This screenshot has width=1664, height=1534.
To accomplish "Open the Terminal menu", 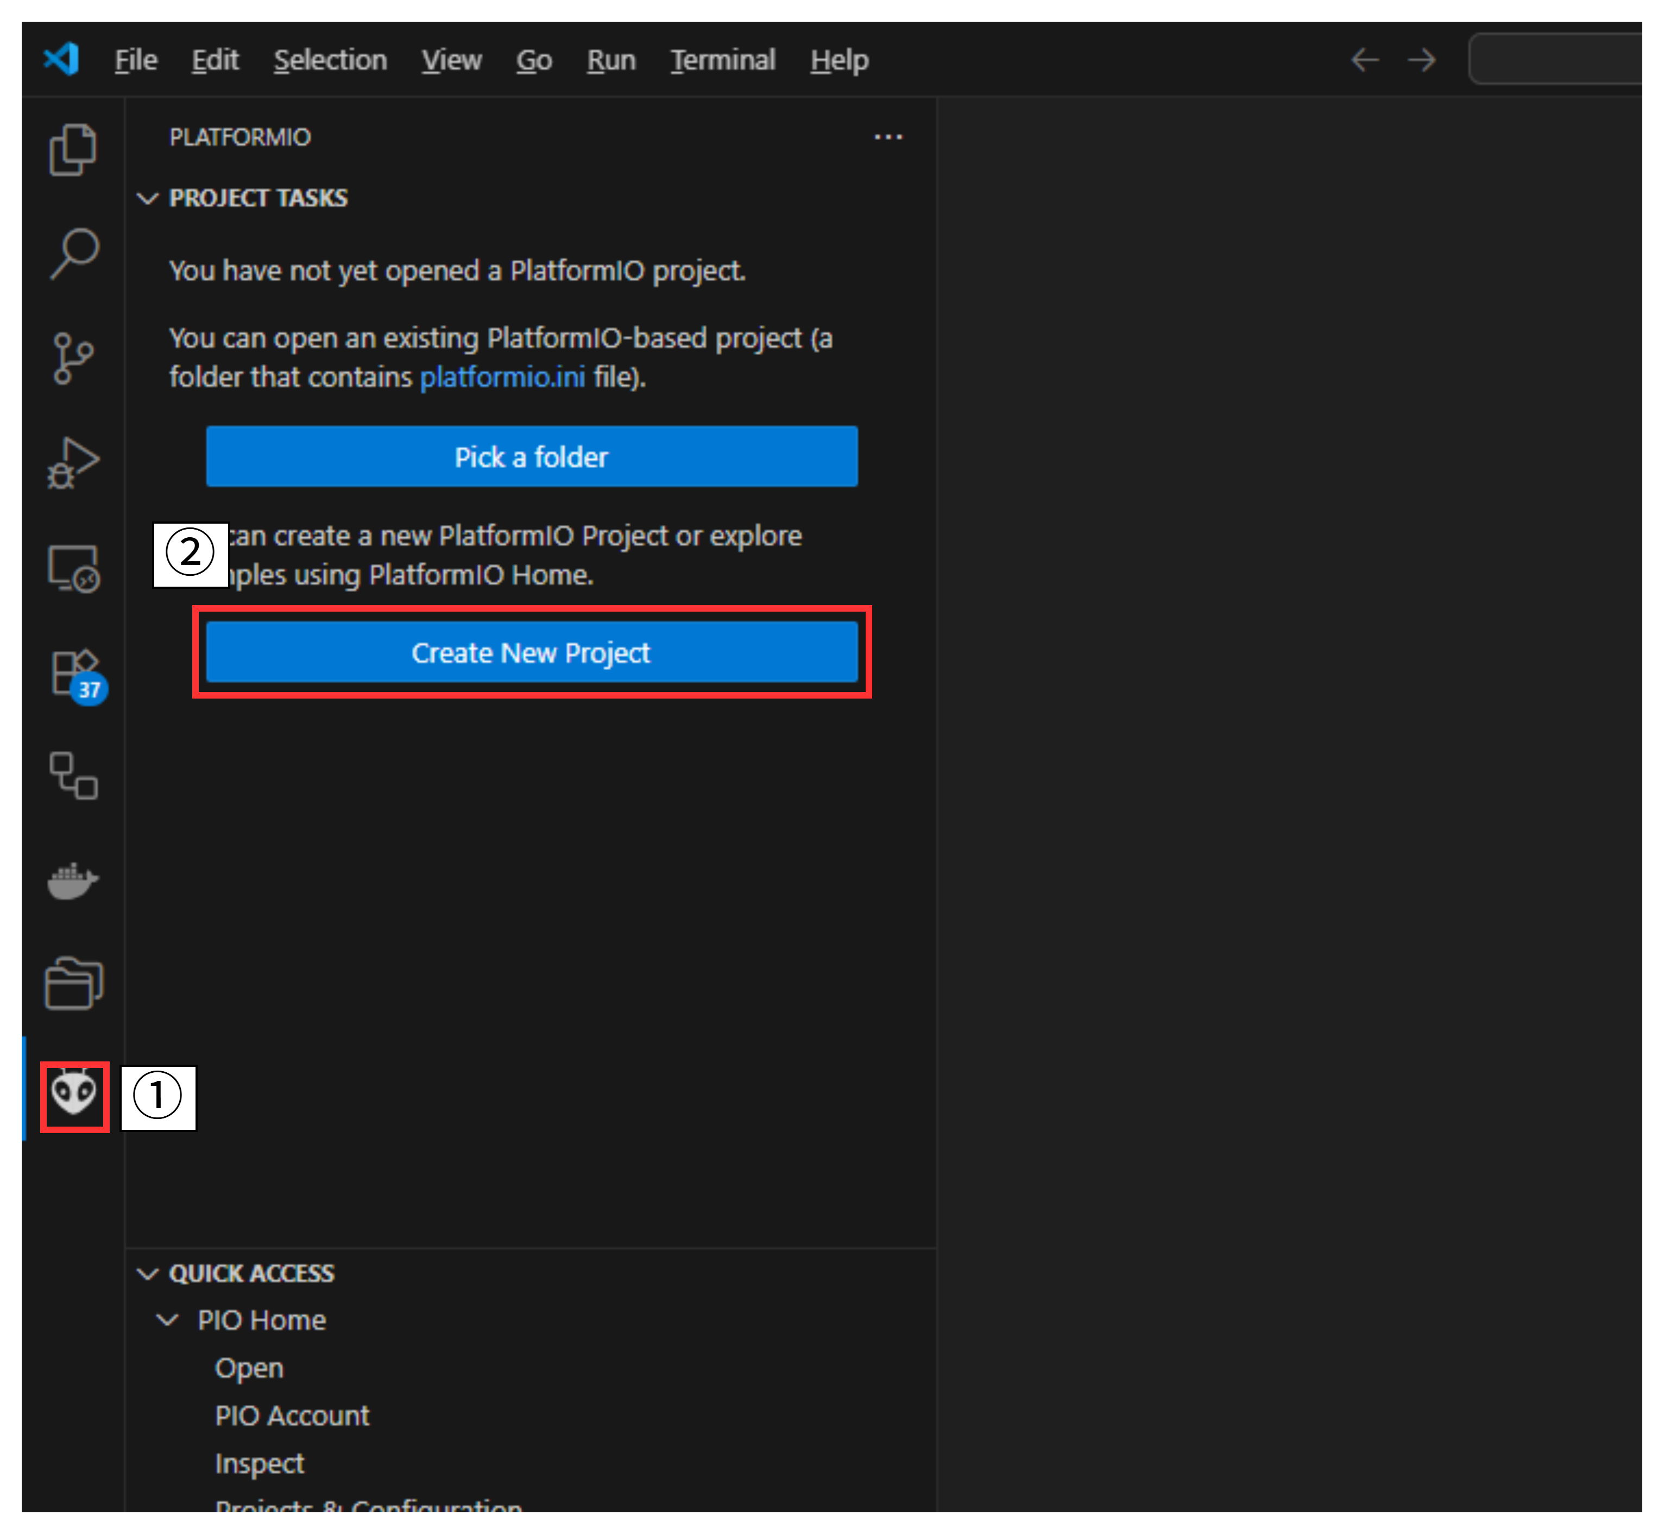I will 722,60.
